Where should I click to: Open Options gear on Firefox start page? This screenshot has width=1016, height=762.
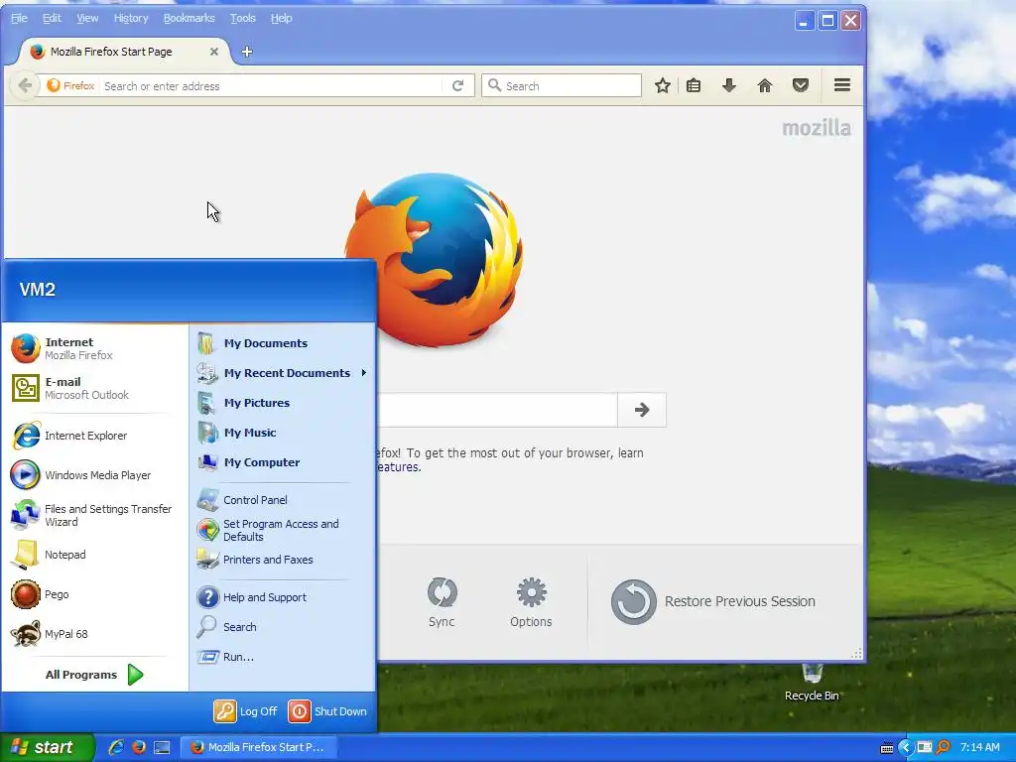pyautogui.click(x=531, y=602)
